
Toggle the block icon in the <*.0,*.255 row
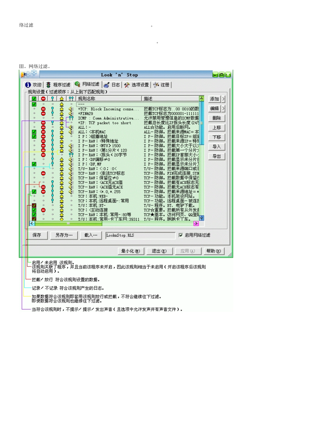[x=43, y=192]
